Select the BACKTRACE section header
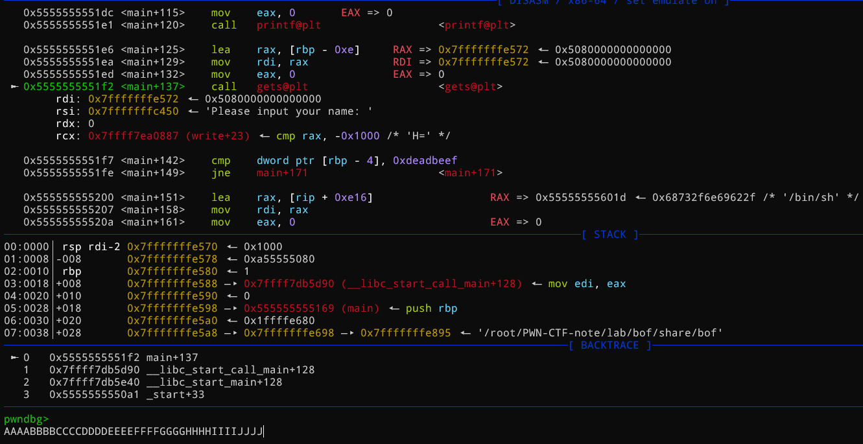 point(609,345)
